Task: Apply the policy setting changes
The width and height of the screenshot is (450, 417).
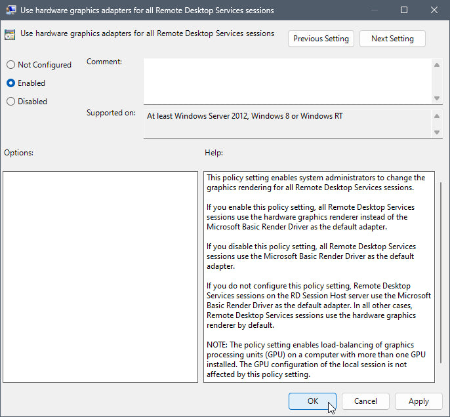Action: [x=419, y=401]
